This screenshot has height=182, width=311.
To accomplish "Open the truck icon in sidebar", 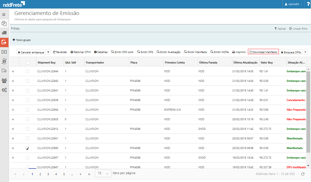I will 4,33.
